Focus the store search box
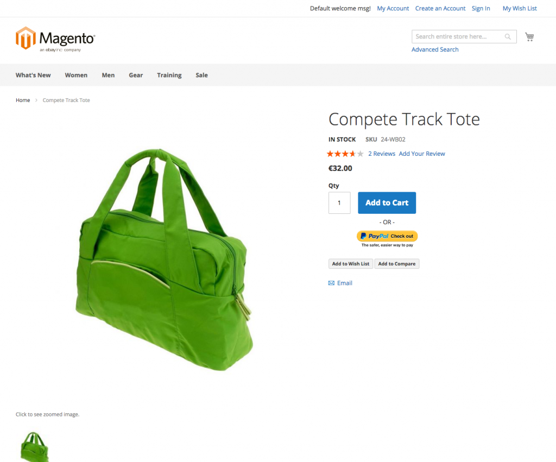556x462 pixels. click(x=457, y=36)
